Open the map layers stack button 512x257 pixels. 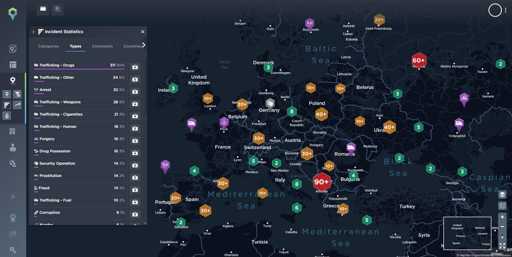tap(502, 195)
